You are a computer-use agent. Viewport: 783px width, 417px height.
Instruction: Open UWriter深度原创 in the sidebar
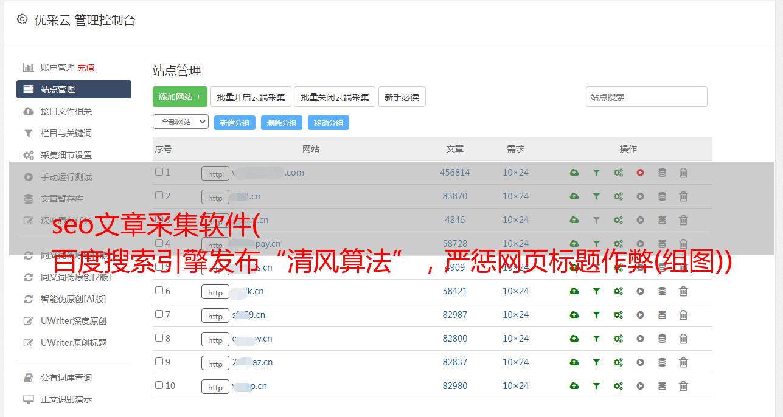click(x=74, y=321)
